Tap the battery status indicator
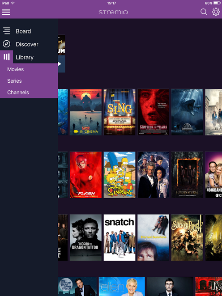 pos(217,3)
